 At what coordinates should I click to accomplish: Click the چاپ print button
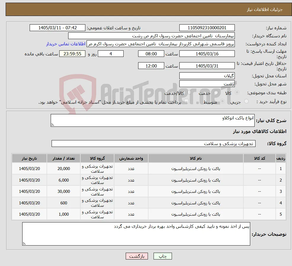tap(162, 256)
